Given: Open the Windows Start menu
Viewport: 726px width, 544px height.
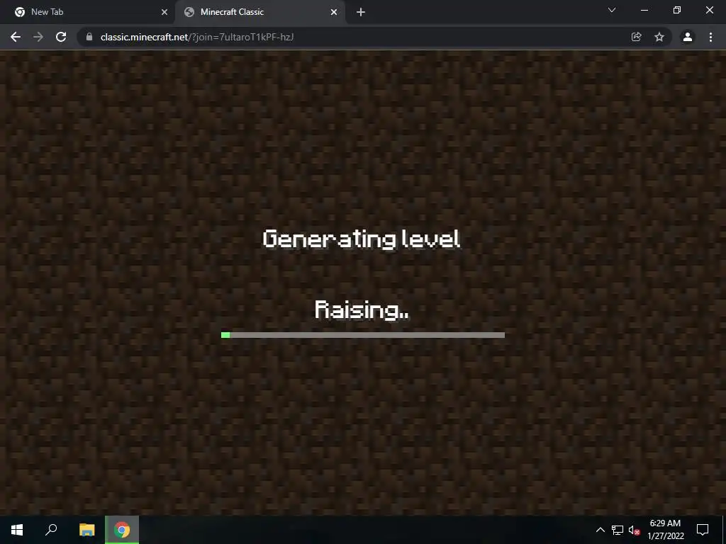Looking at the screenshot, I should tap(17, 530).
